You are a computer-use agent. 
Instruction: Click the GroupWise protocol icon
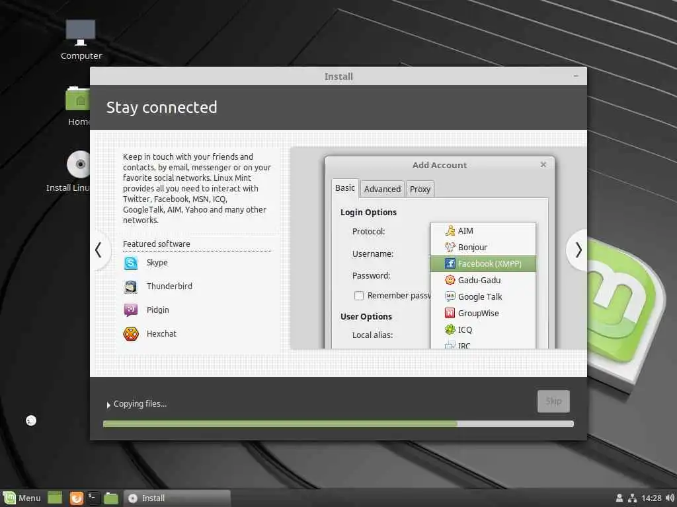[x=450, y=313]
